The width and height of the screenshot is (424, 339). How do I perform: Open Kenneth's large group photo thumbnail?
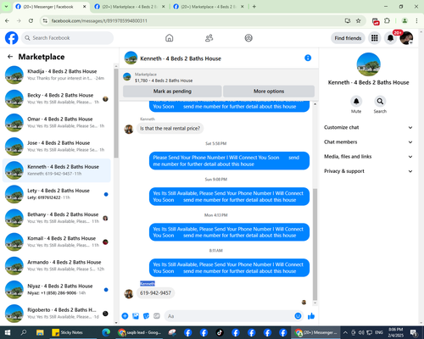coord(368,64)
